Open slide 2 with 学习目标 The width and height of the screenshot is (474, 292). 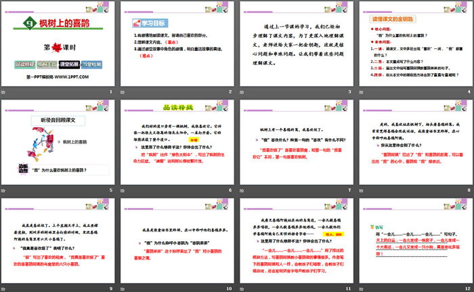(177, 44)
